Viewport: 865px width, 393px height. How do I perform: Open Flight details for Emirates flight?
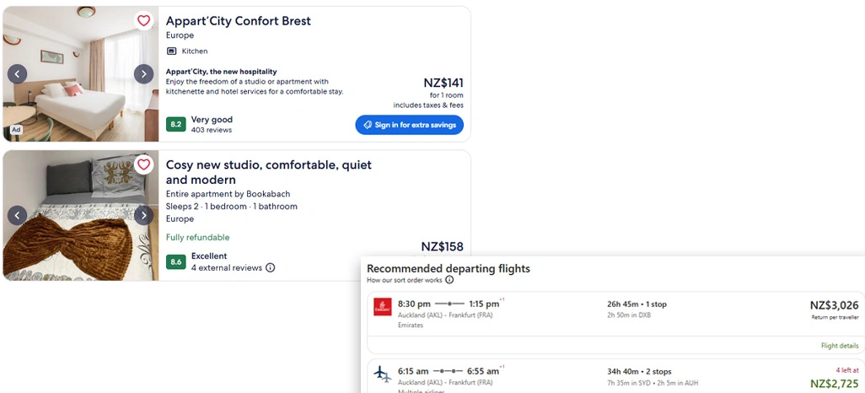pyautogui.click(x=840, y=346)
